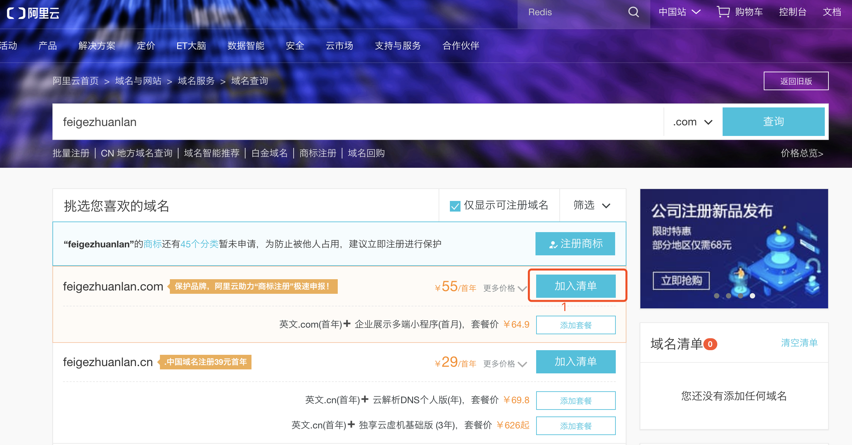Click the 注册商标 trademark registration button
Screen dimensions: 852x445
tap(575, 244)
